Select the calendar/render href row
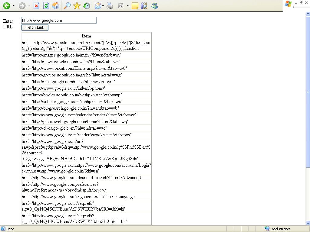 [x=86, y=115]
